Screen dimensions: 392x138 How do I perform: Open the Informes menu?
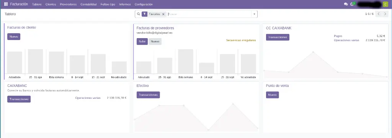125,4
